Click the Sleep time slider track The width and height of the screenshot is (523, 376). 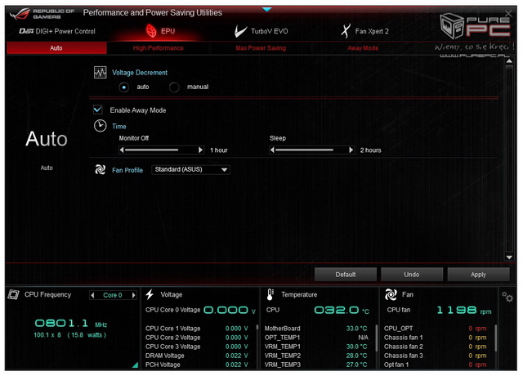pos(311,150)
